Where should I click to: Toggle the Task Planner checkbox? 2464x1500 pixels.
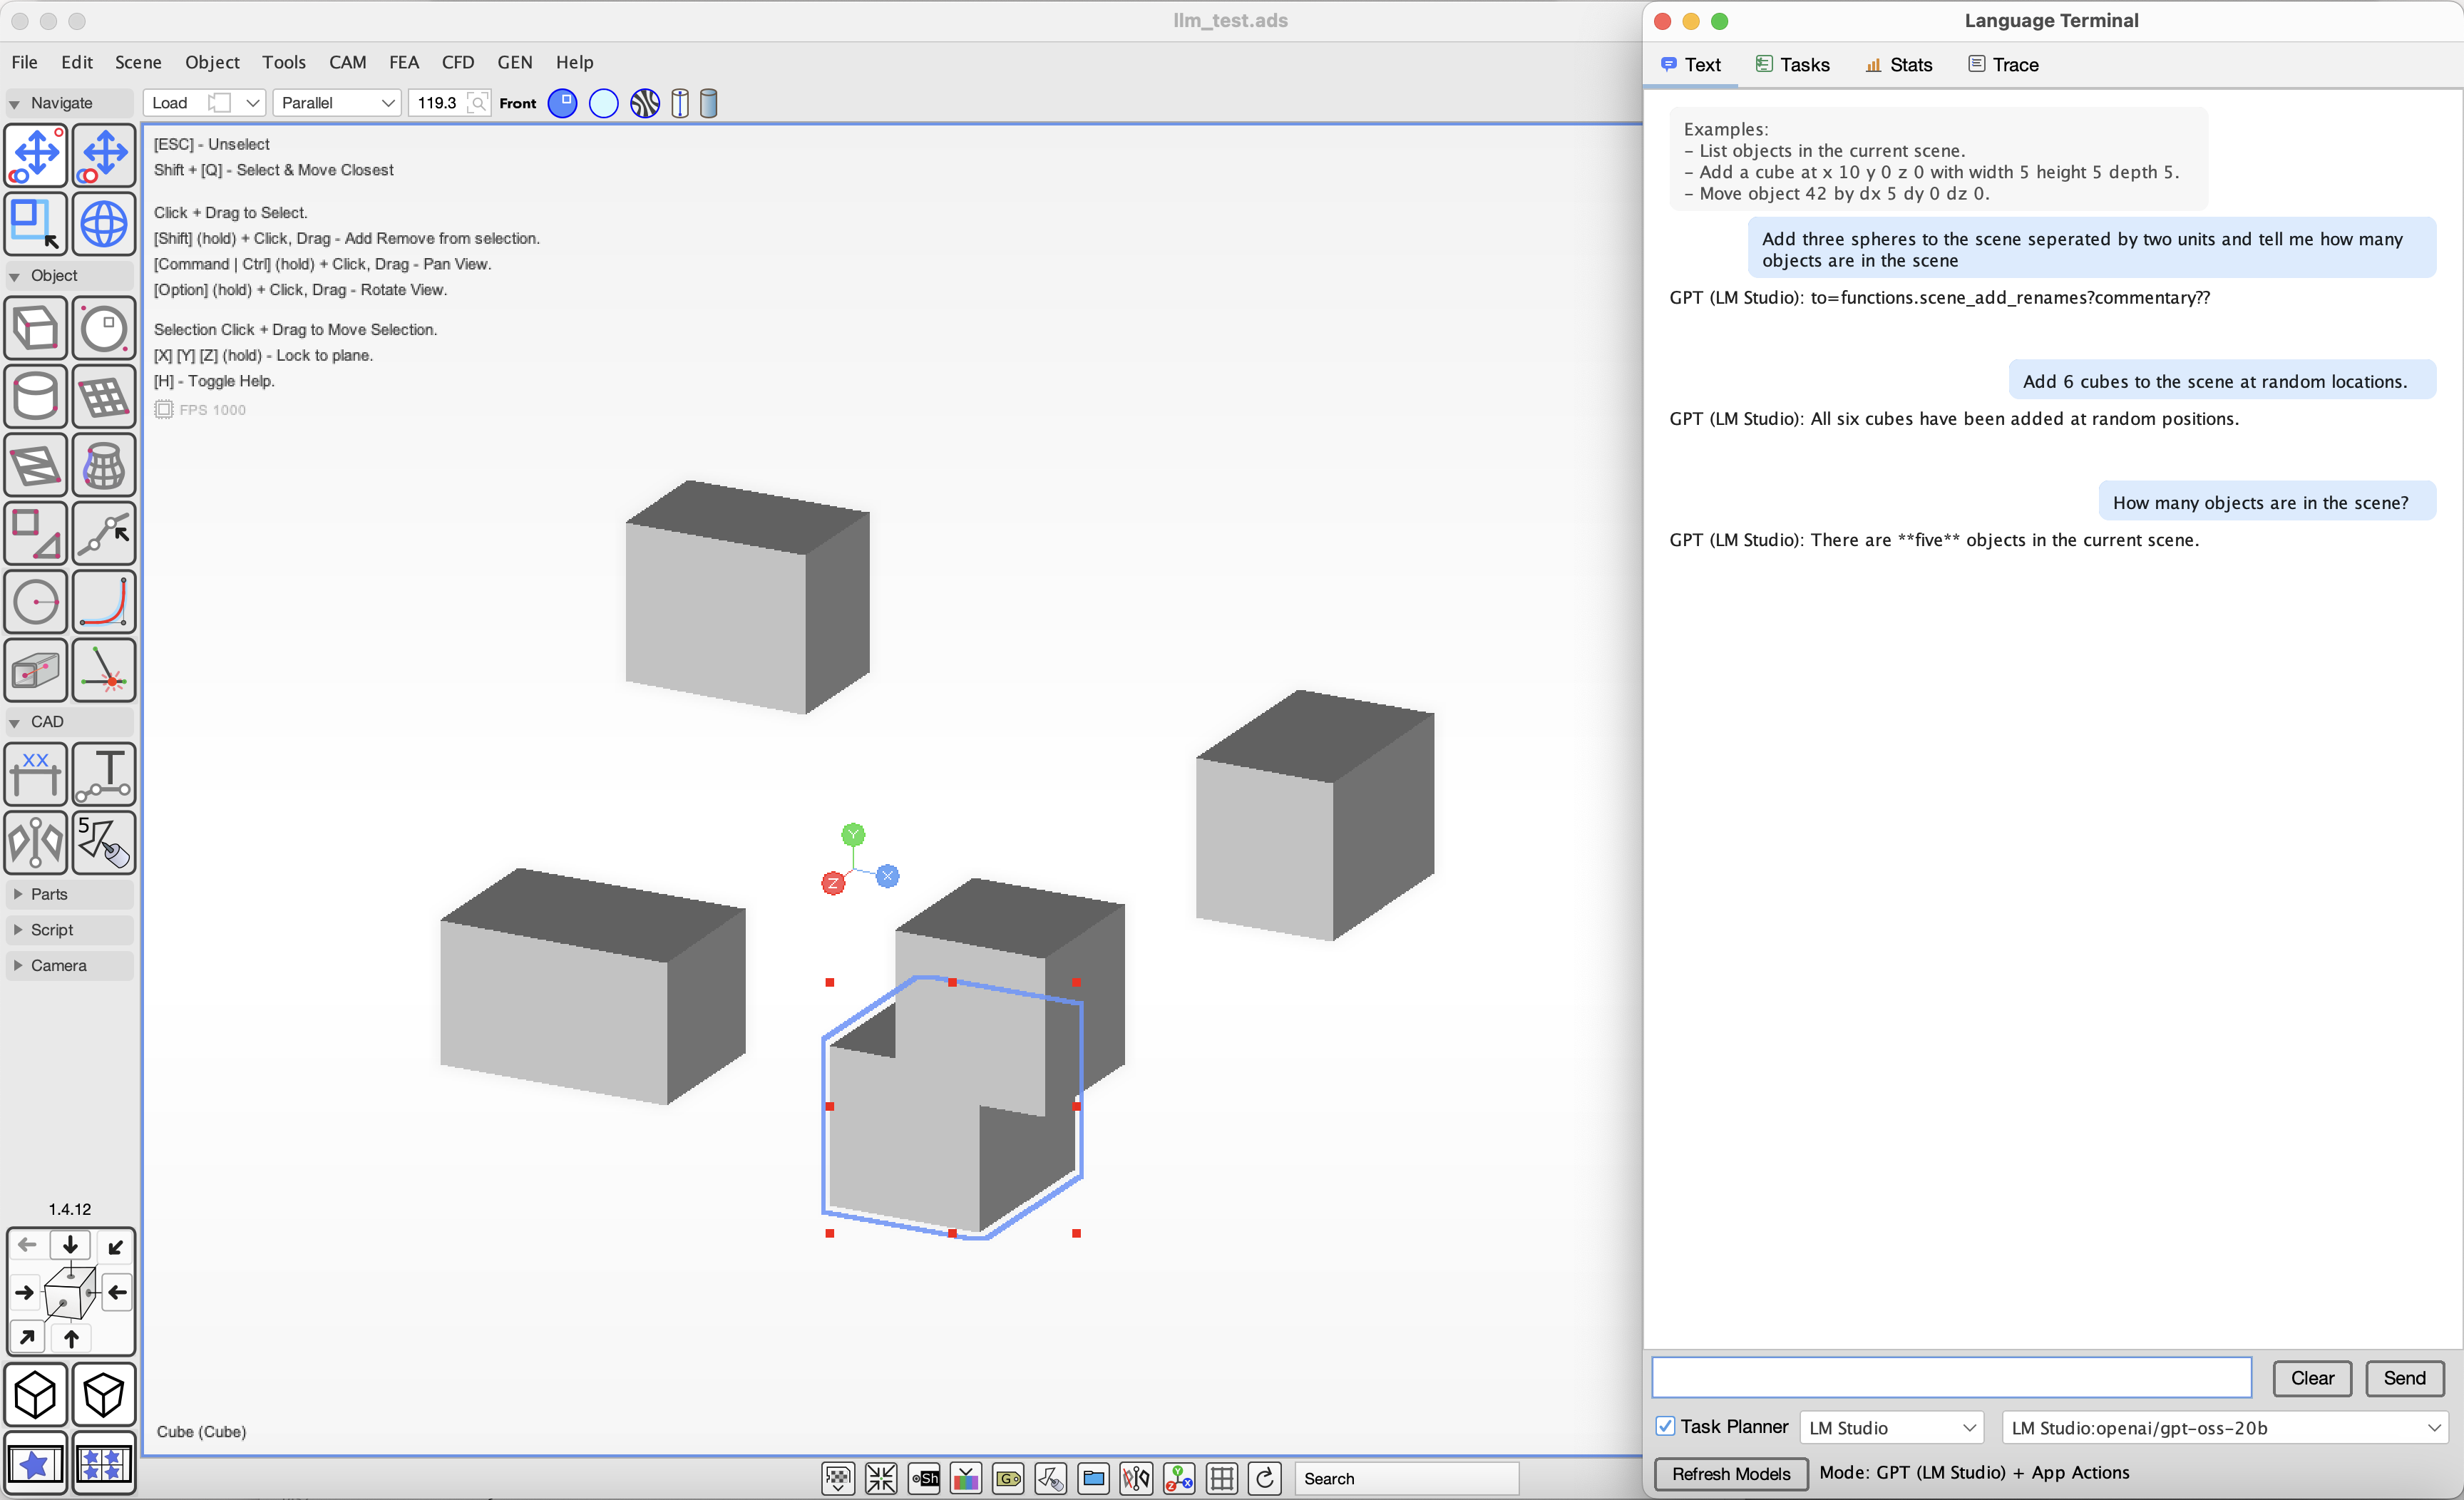click(1665, 1427)
